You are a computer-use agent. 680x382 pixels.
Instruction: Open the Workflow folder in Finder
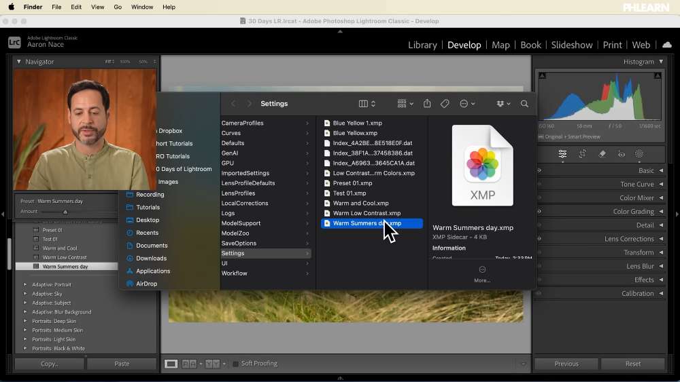(265, 273)
